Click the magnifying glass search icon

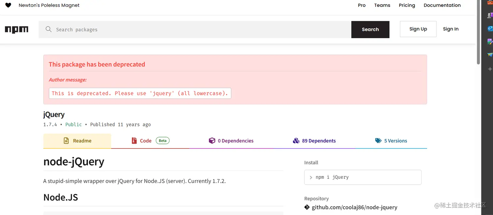(x=49, y=29)
